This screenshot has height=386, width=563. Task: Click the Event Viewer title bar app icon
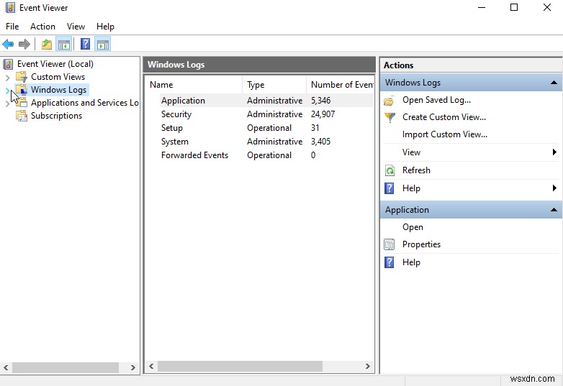point(10,7)
